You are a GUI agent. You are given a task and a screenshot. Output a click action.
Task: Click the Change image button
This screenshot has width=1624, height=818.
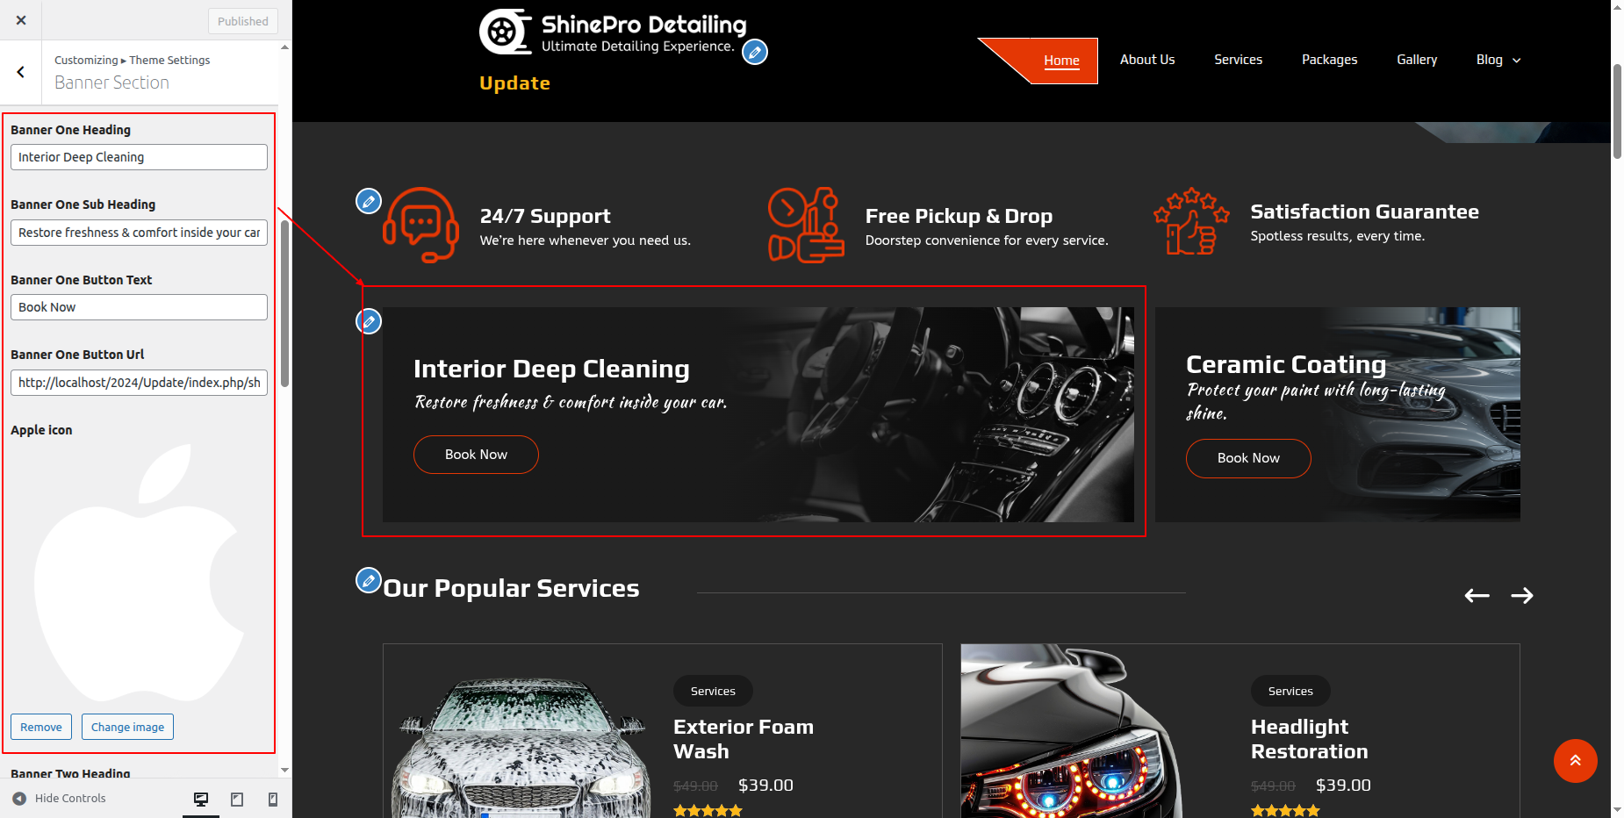tap(127, 727)
